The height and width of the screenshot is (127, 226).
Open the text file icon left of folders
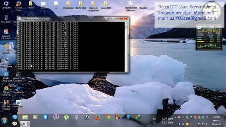click(x=56, y=5)
